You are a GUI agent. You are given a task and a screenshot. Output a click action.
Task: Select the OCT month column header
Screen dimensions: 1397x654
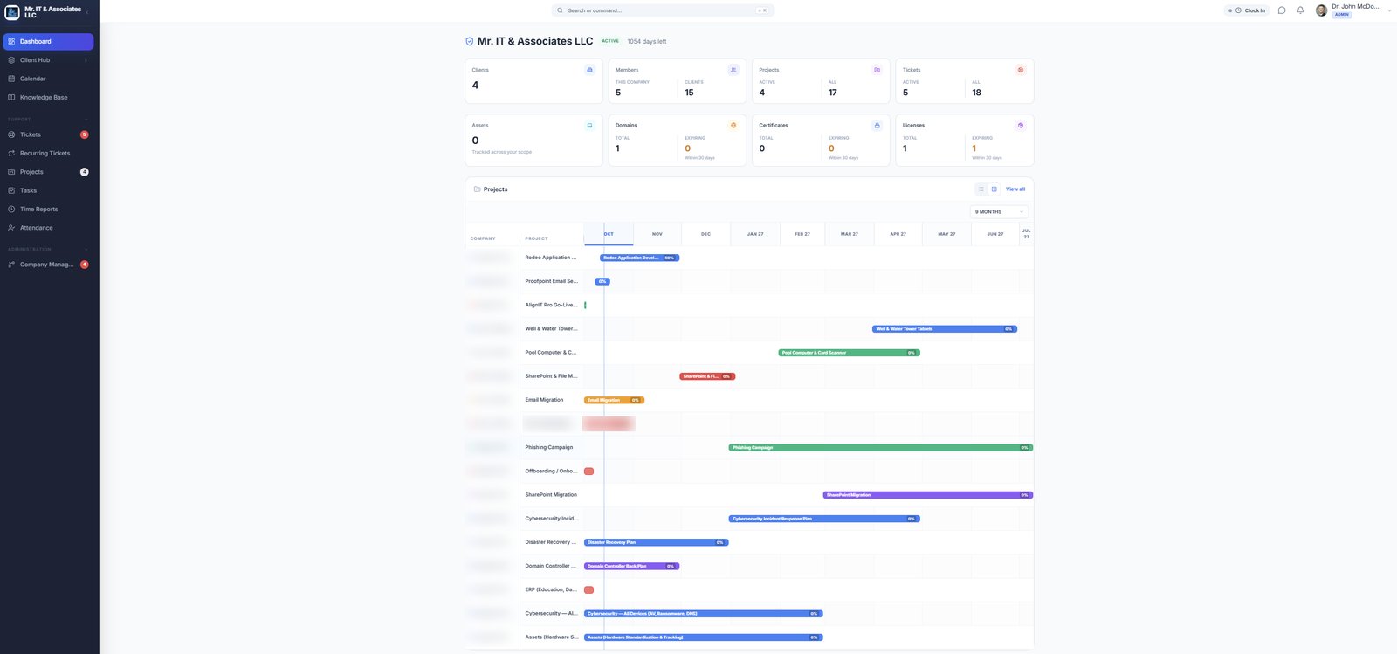pos(609,234)
